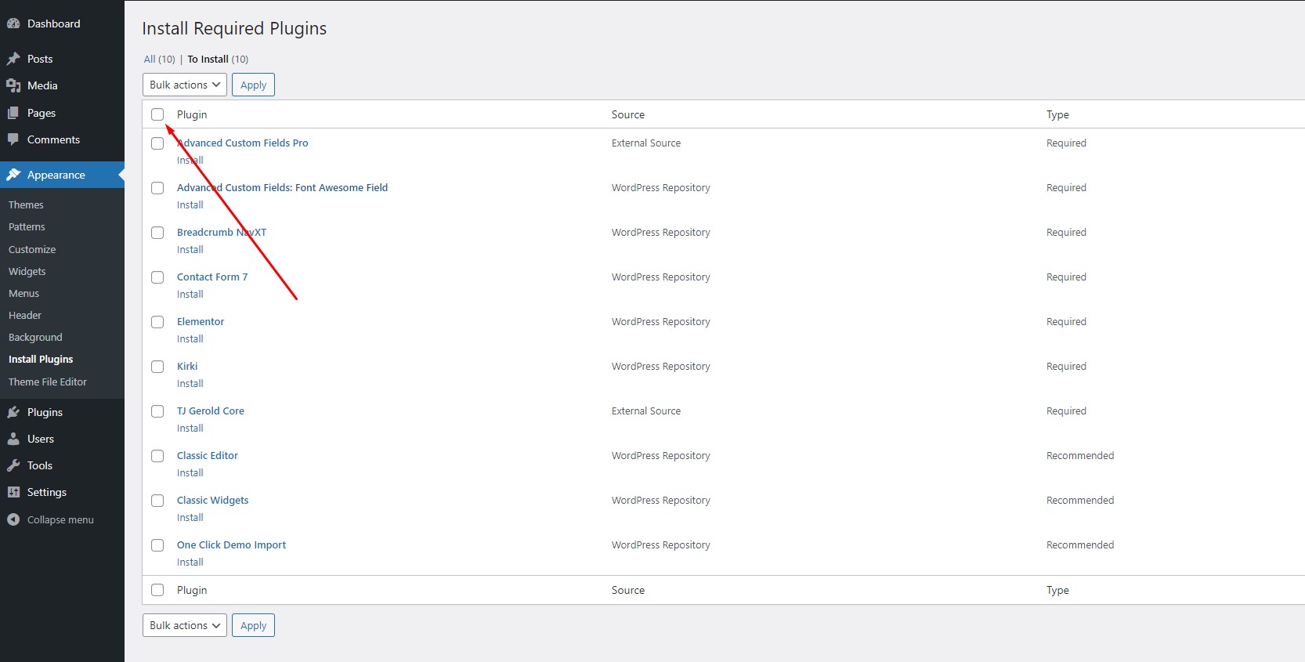Image resolution: width=1305 pixels, height=662 pixels.
Task: Open the Contact Form 7 plugin link
Action: [x=212, y=277]
